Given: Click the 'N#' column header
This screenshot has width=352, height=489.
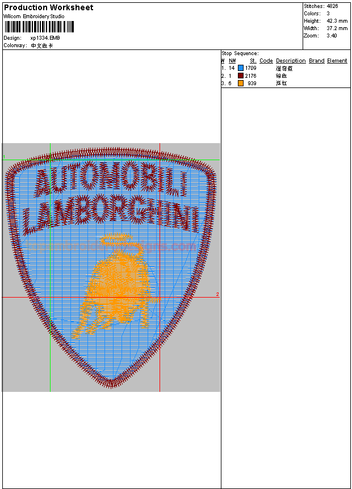Looking at the screenshot, I should (232, 61).
